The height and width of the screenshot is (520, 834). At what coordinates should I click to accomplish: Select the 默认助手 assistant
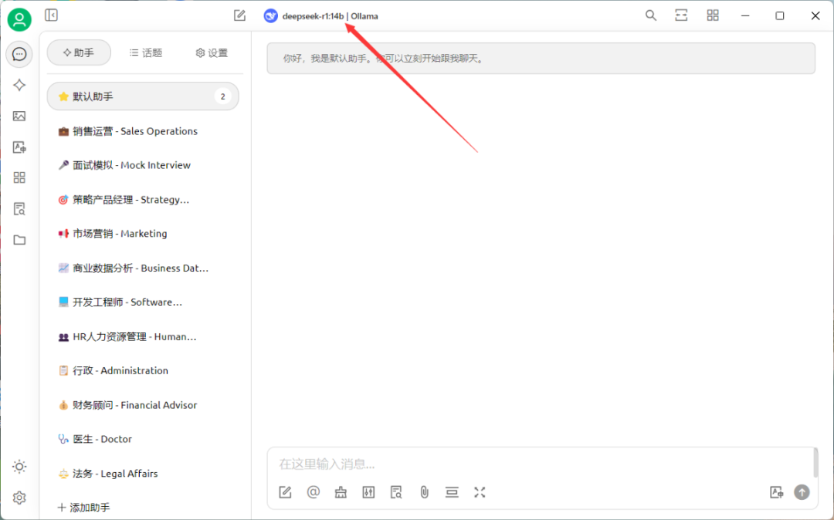tap(143, 96)
